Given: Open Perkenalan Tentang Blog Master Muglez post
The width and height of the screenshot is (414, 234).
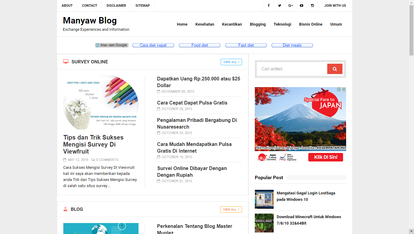Looking at the screenshot, I should [195, 229].
